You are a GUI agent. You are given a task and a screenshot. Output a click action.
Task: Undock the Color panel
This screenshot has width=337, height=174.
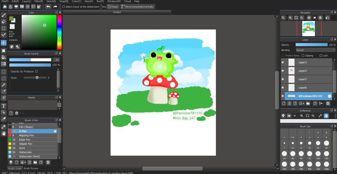click(57, 12)
